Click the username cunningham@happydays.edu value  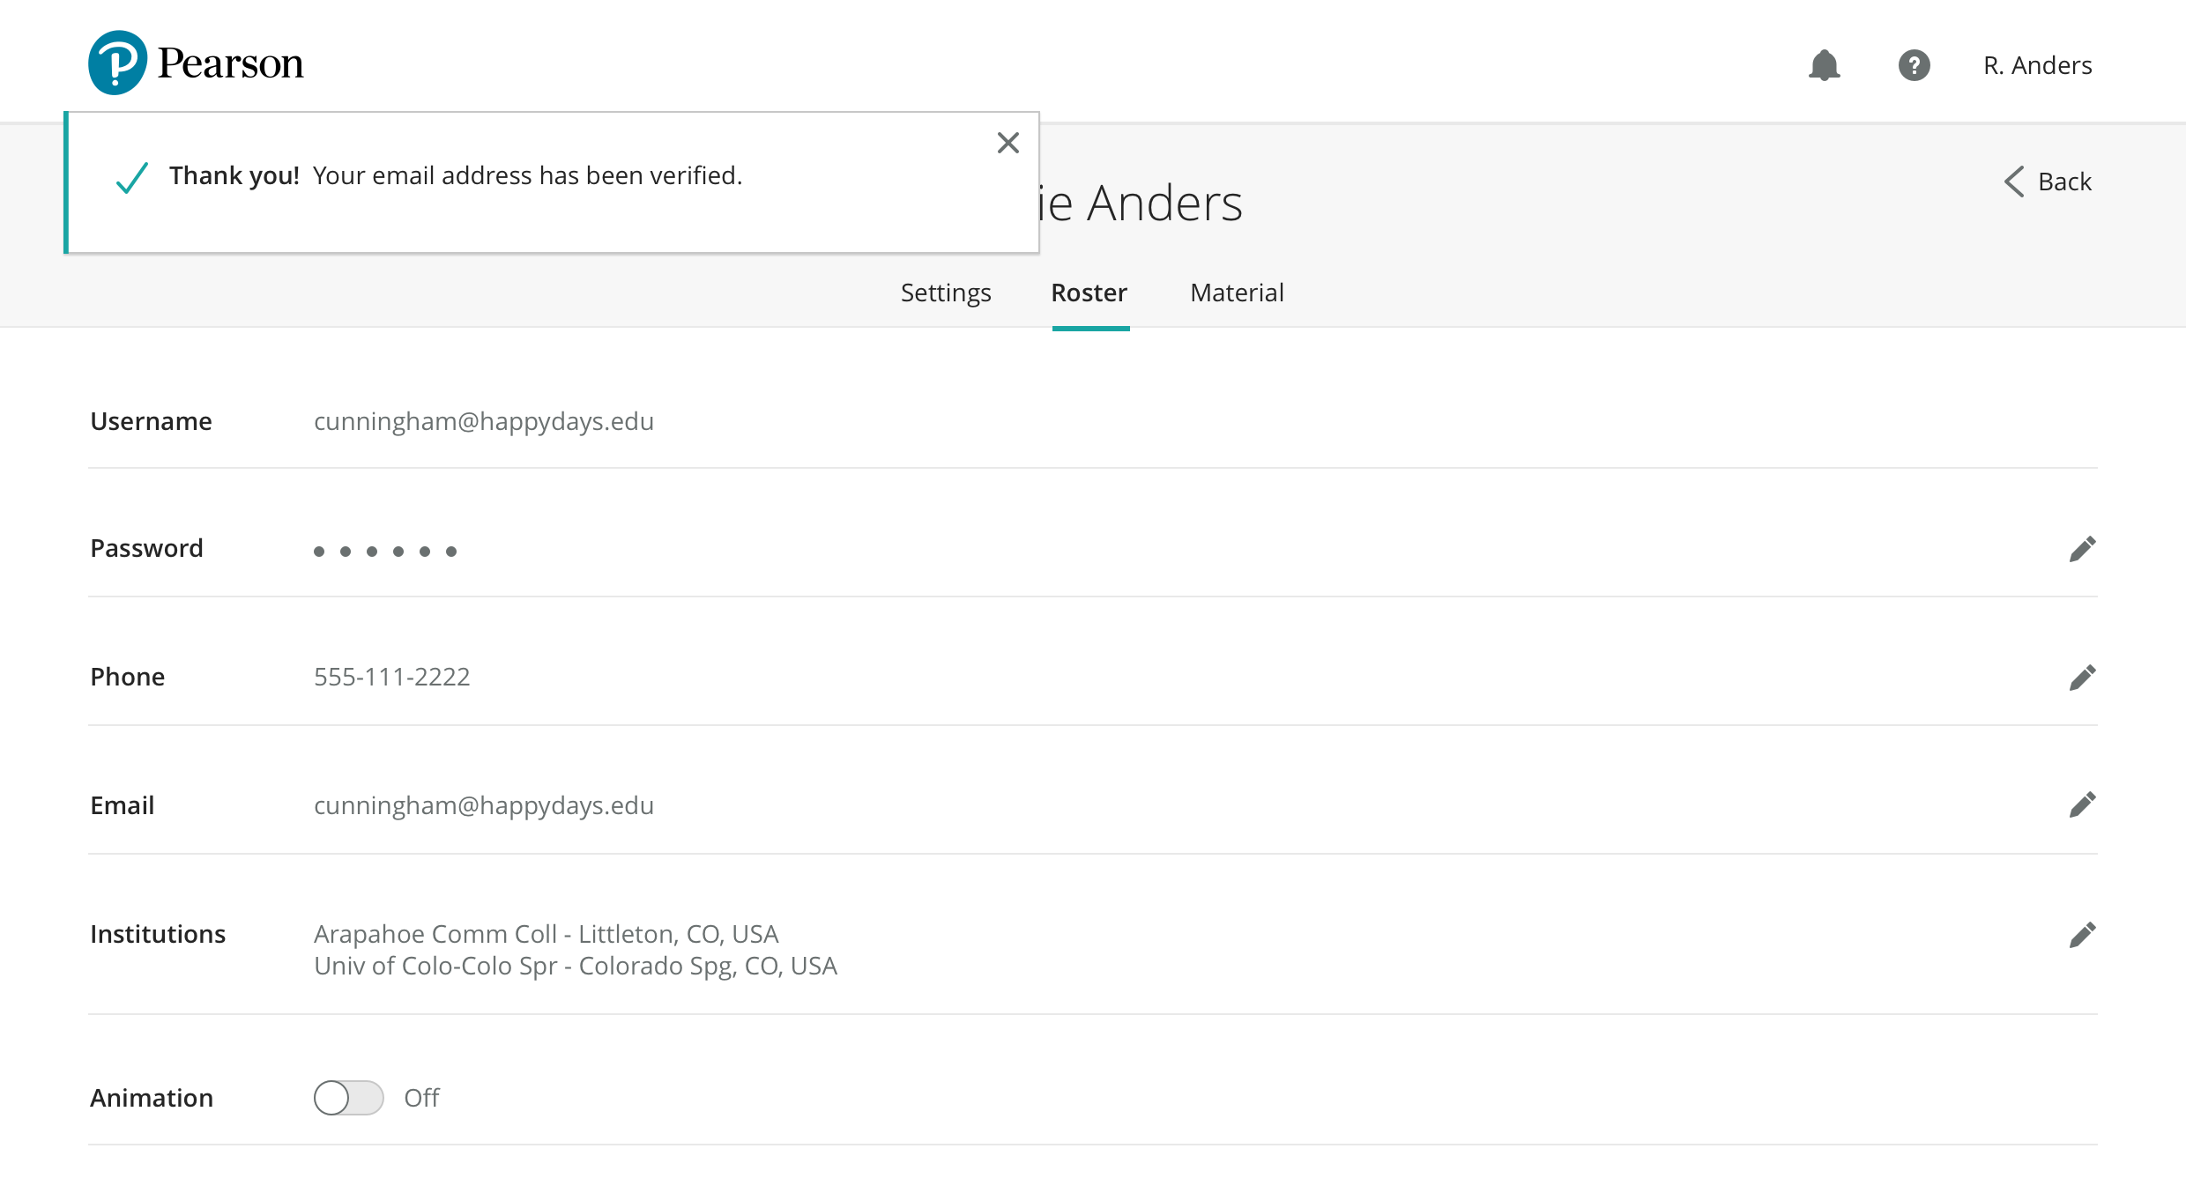coord(484,421)
